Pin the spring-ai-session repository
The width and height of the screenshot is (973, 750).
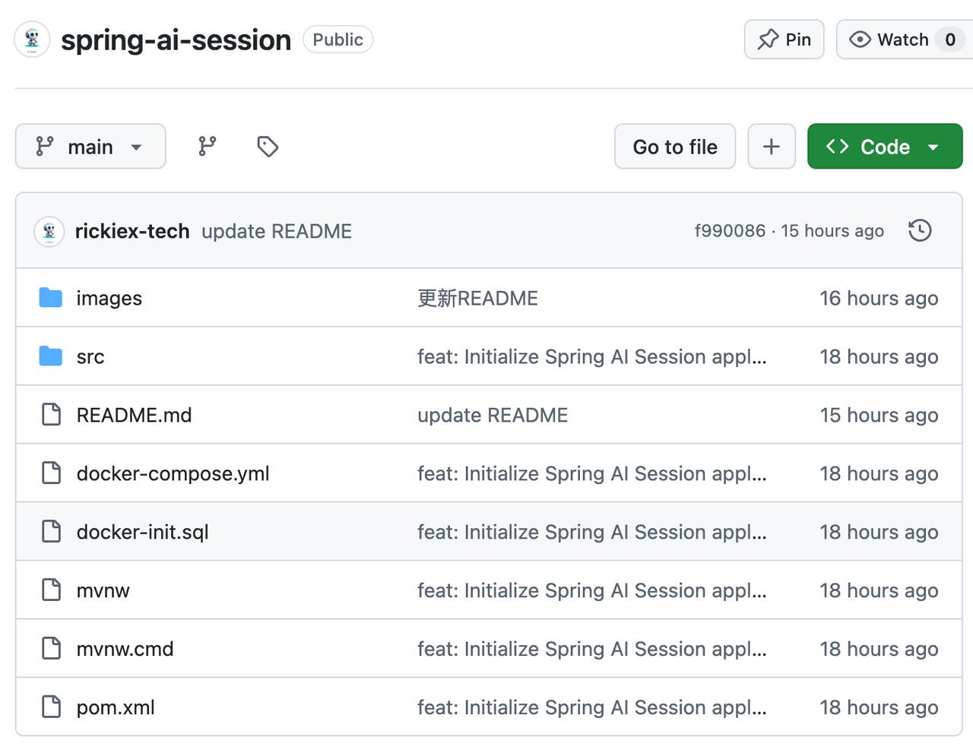pyautogui.click(x=784, y=40)
